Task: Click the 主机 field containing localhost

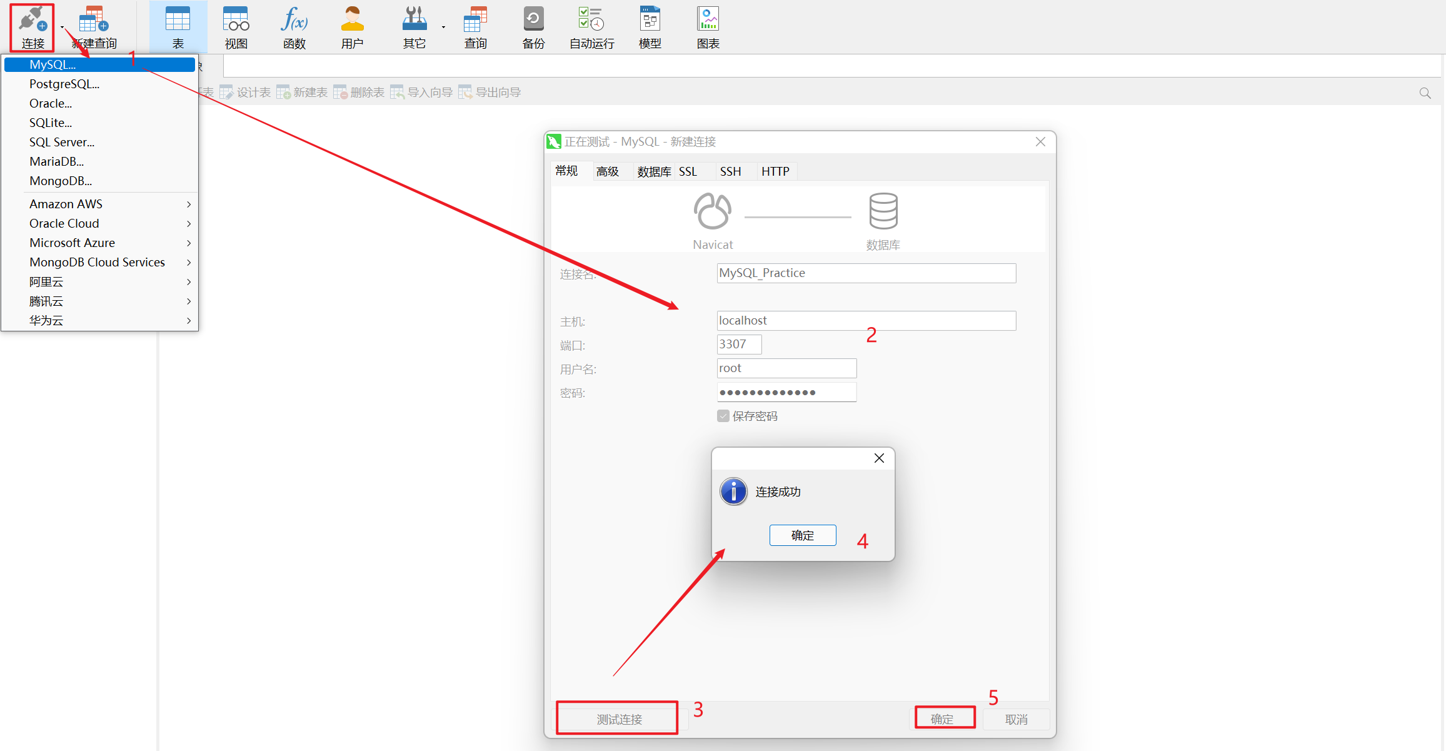Action: pos(866,320)
